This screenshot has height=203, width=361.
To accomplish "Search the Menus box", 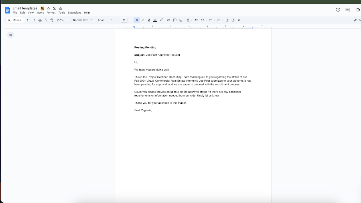I will coord(15,20).
